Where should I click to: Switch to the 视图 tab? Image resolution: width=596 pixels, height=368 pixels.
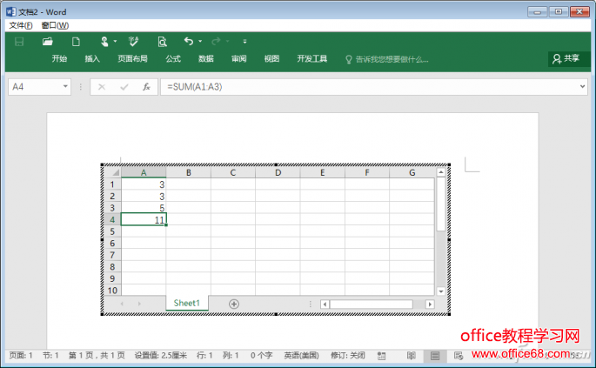coord(271,58)
